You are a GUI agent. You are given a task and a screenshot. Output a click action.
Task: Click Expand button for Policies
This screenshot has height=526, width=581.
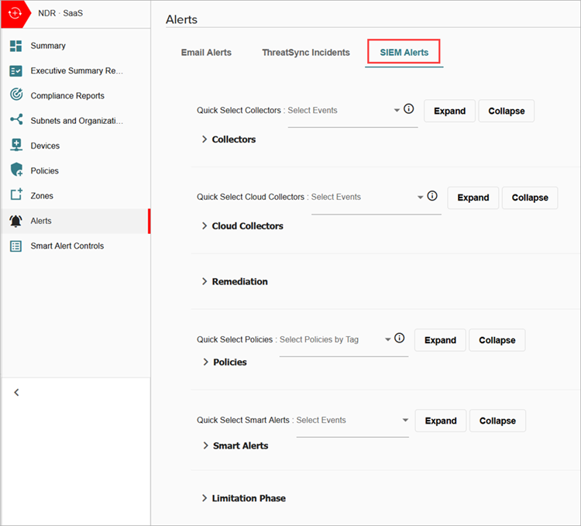[440, 340]
